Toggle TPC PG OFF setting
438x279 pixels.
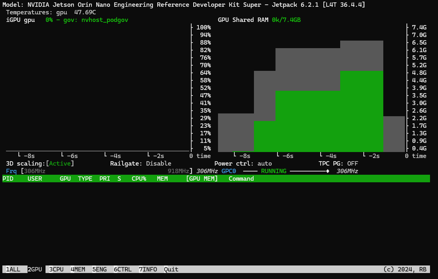click(x=353, y=164)
